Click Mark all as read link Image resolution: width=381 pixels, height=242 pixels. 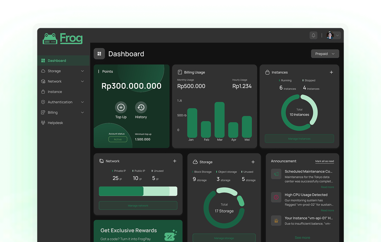324,161
